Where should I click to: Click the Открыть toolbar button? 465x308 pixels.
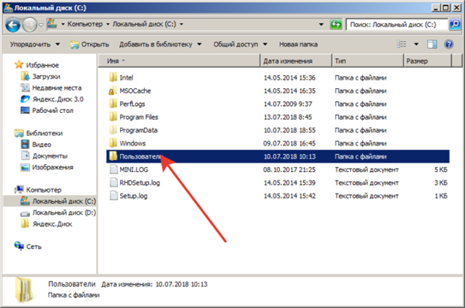[x=90, y=44]
